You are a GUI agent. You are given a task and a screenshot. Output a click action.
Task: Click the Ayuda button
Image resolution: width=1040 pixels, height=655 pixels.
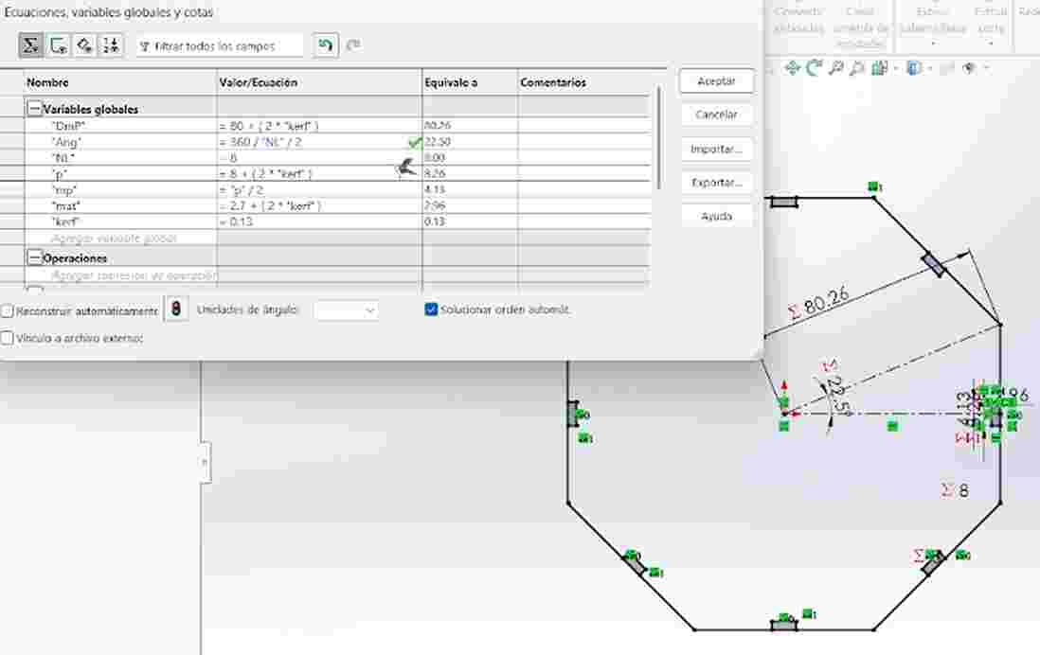click(716, 216)
